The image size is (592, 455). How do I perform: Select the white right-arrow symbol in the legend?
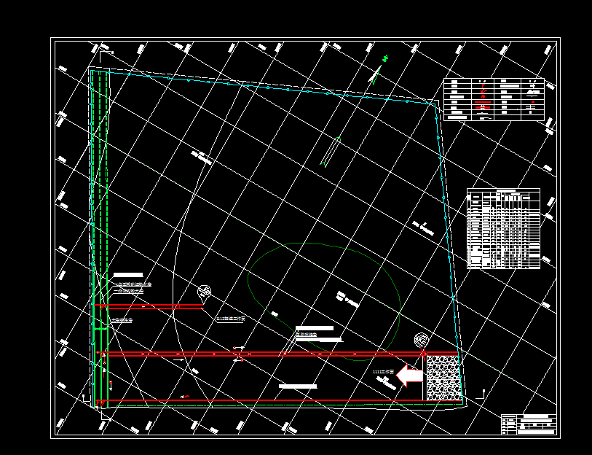pos(533,86)
